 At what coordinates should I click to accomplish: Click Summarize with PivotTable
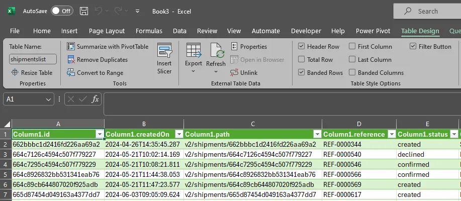pos(108,46)
